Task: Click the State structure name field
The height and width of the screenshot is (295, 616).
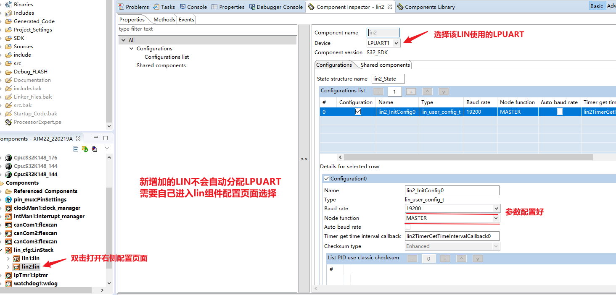Action: pyautogui.click(x=388, y=78)
